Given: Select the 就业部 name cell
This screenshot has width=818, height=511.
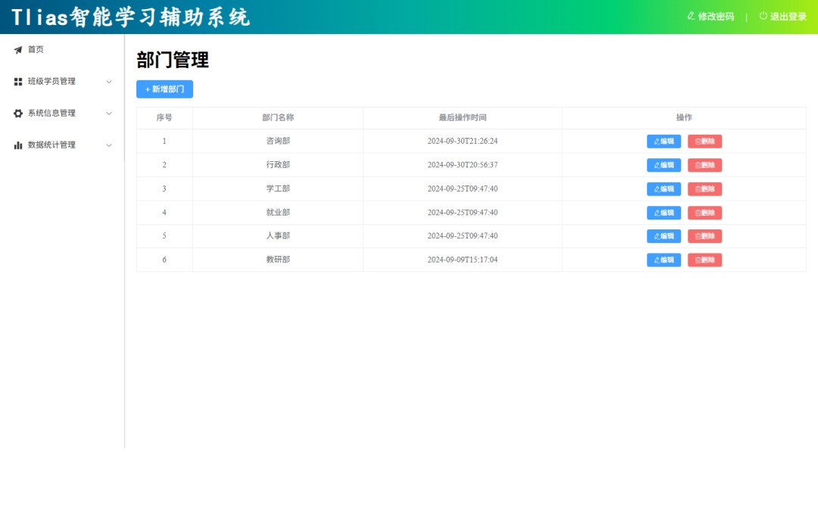Looking at the screenshot, I should (278, 213).
